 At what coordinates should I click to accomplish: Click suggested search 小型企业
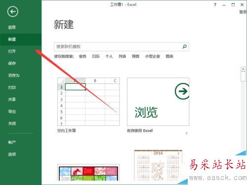[x=153, y=56]
